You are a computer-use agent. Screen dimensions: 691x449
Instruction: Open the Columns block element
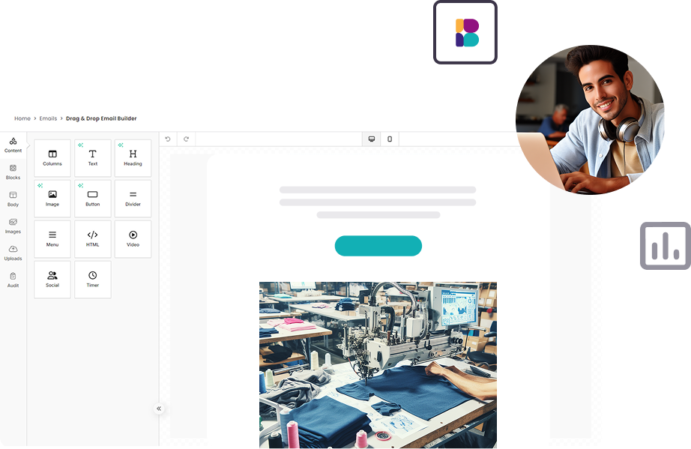[x=52, y=157]
